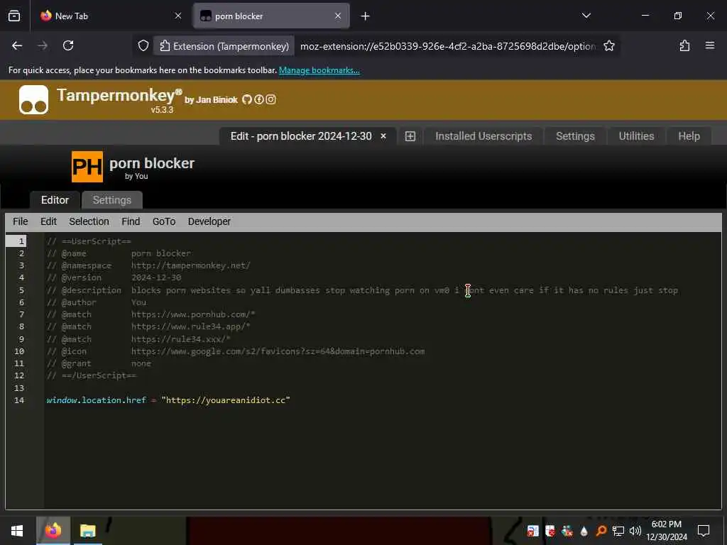Open the GoTo menu
Viewport: 727px width, 545px height.
pos(164,221)
